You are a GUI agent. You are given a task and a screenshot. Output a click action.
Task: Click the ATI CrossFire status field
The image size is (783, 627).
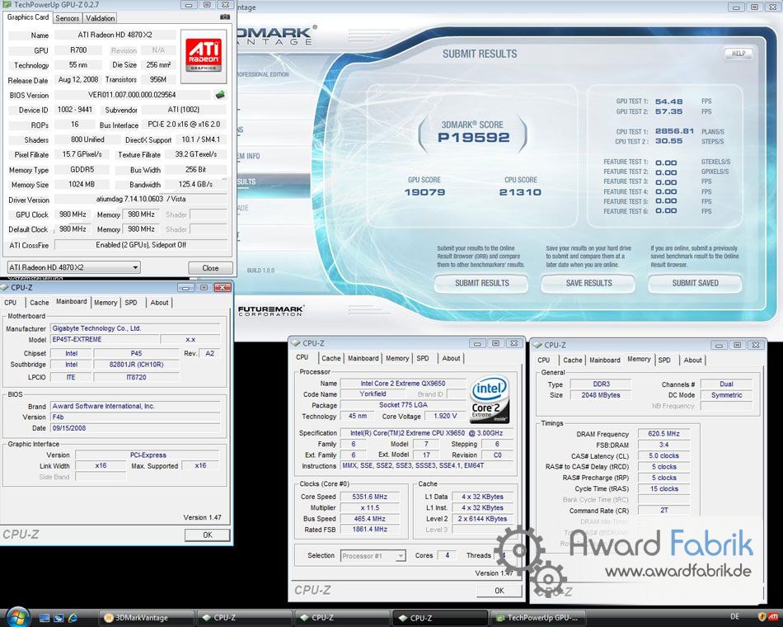pos(141,245)
